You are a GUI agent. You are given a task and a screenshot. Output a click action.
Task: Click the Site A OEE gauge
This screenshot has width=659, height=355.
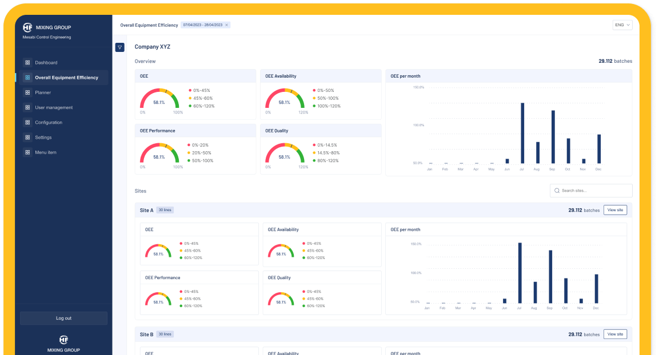pyautogui.click(x=158, y=251)
